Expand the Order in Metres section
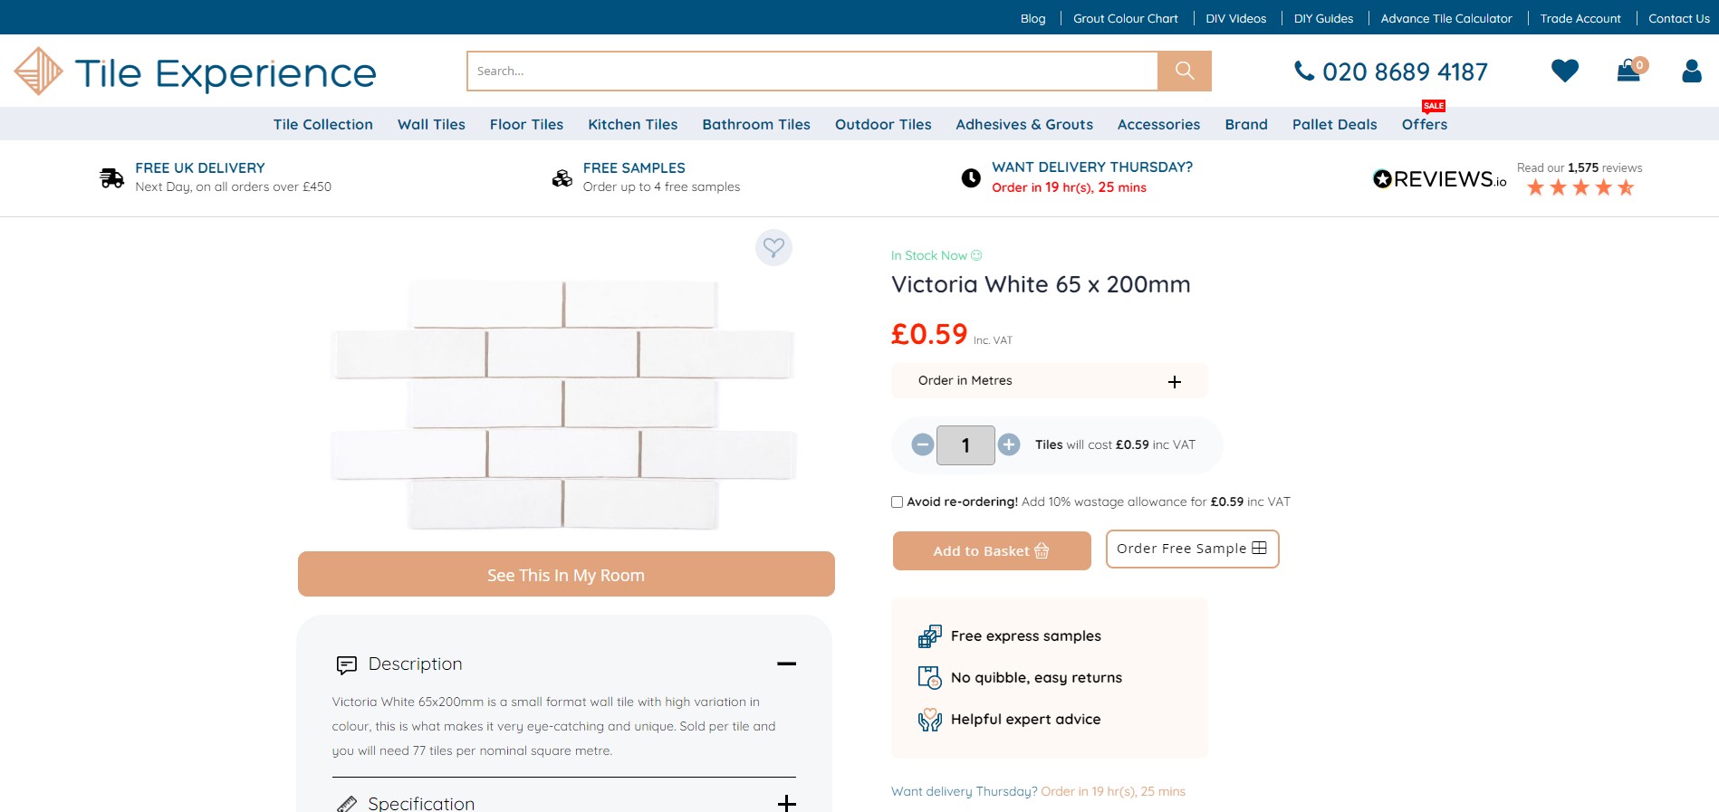 tap(1175, 382)
